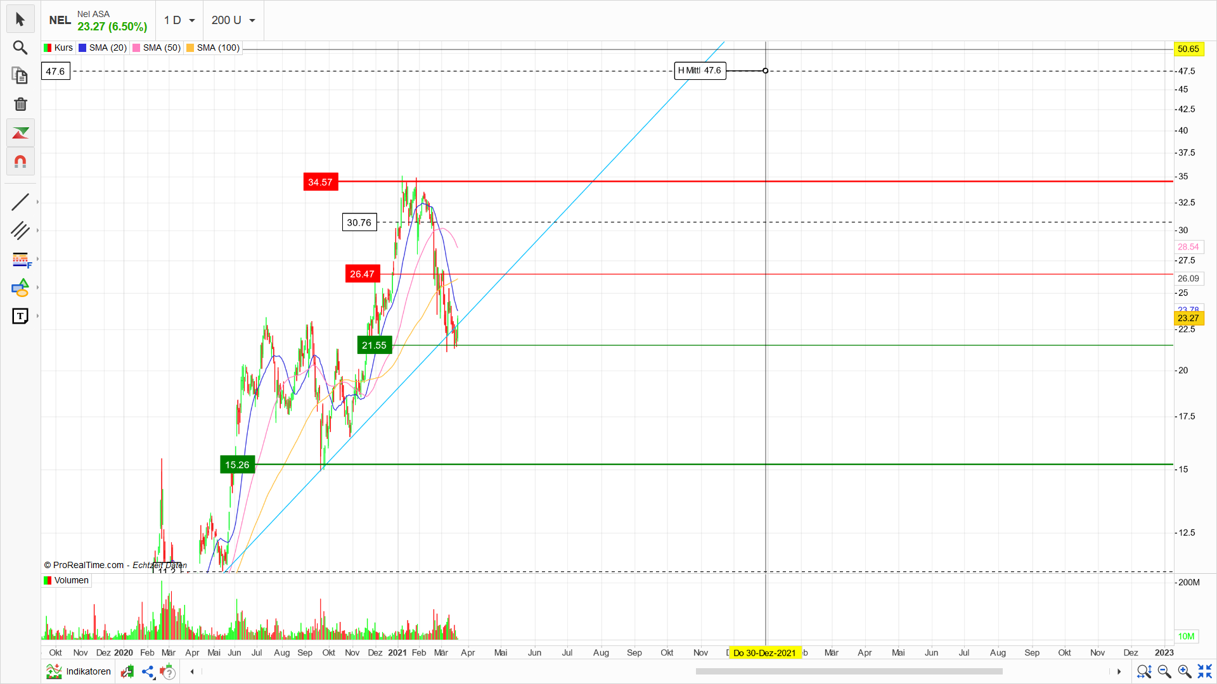Select the trendline drawing tool
The height and width of the screenshot is (684, 1217).
click(x=20, y=201)
